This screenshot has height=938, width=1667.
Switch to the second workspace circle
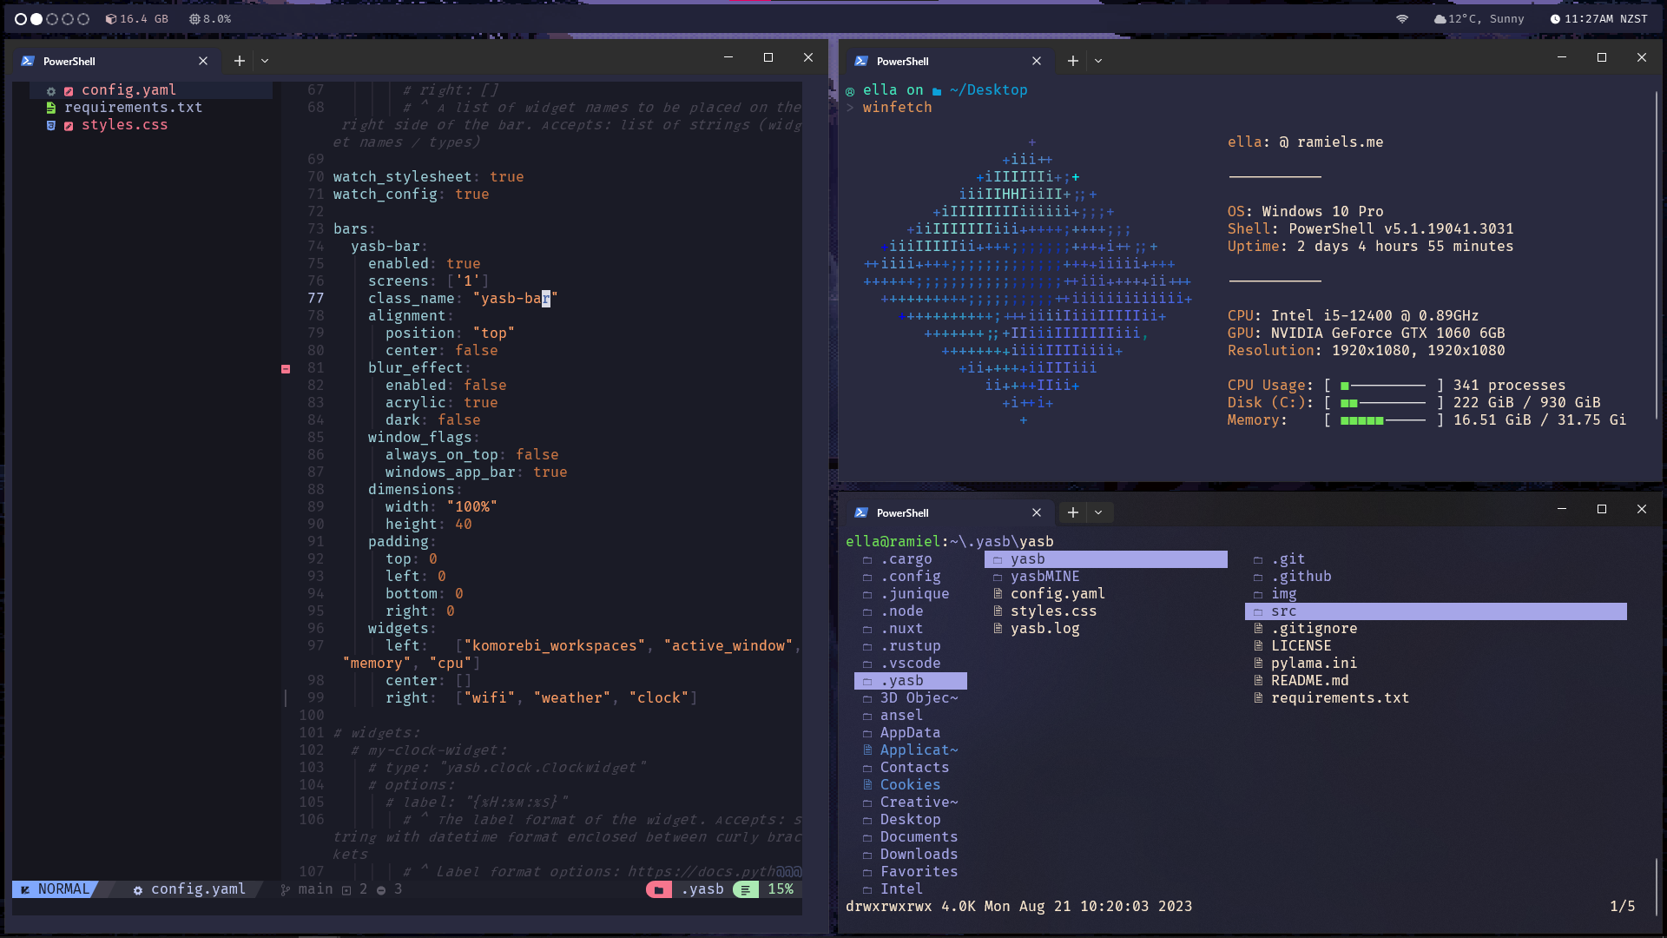point(36,19)
